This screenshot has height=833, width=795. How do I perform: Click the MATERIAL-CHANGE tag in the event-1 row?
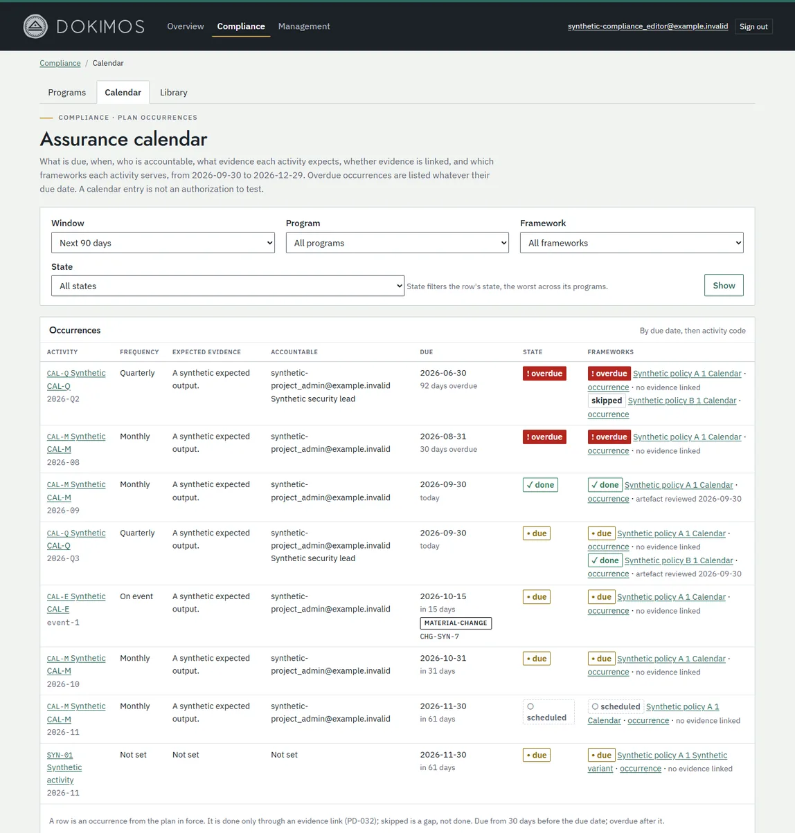pos(456,623)
